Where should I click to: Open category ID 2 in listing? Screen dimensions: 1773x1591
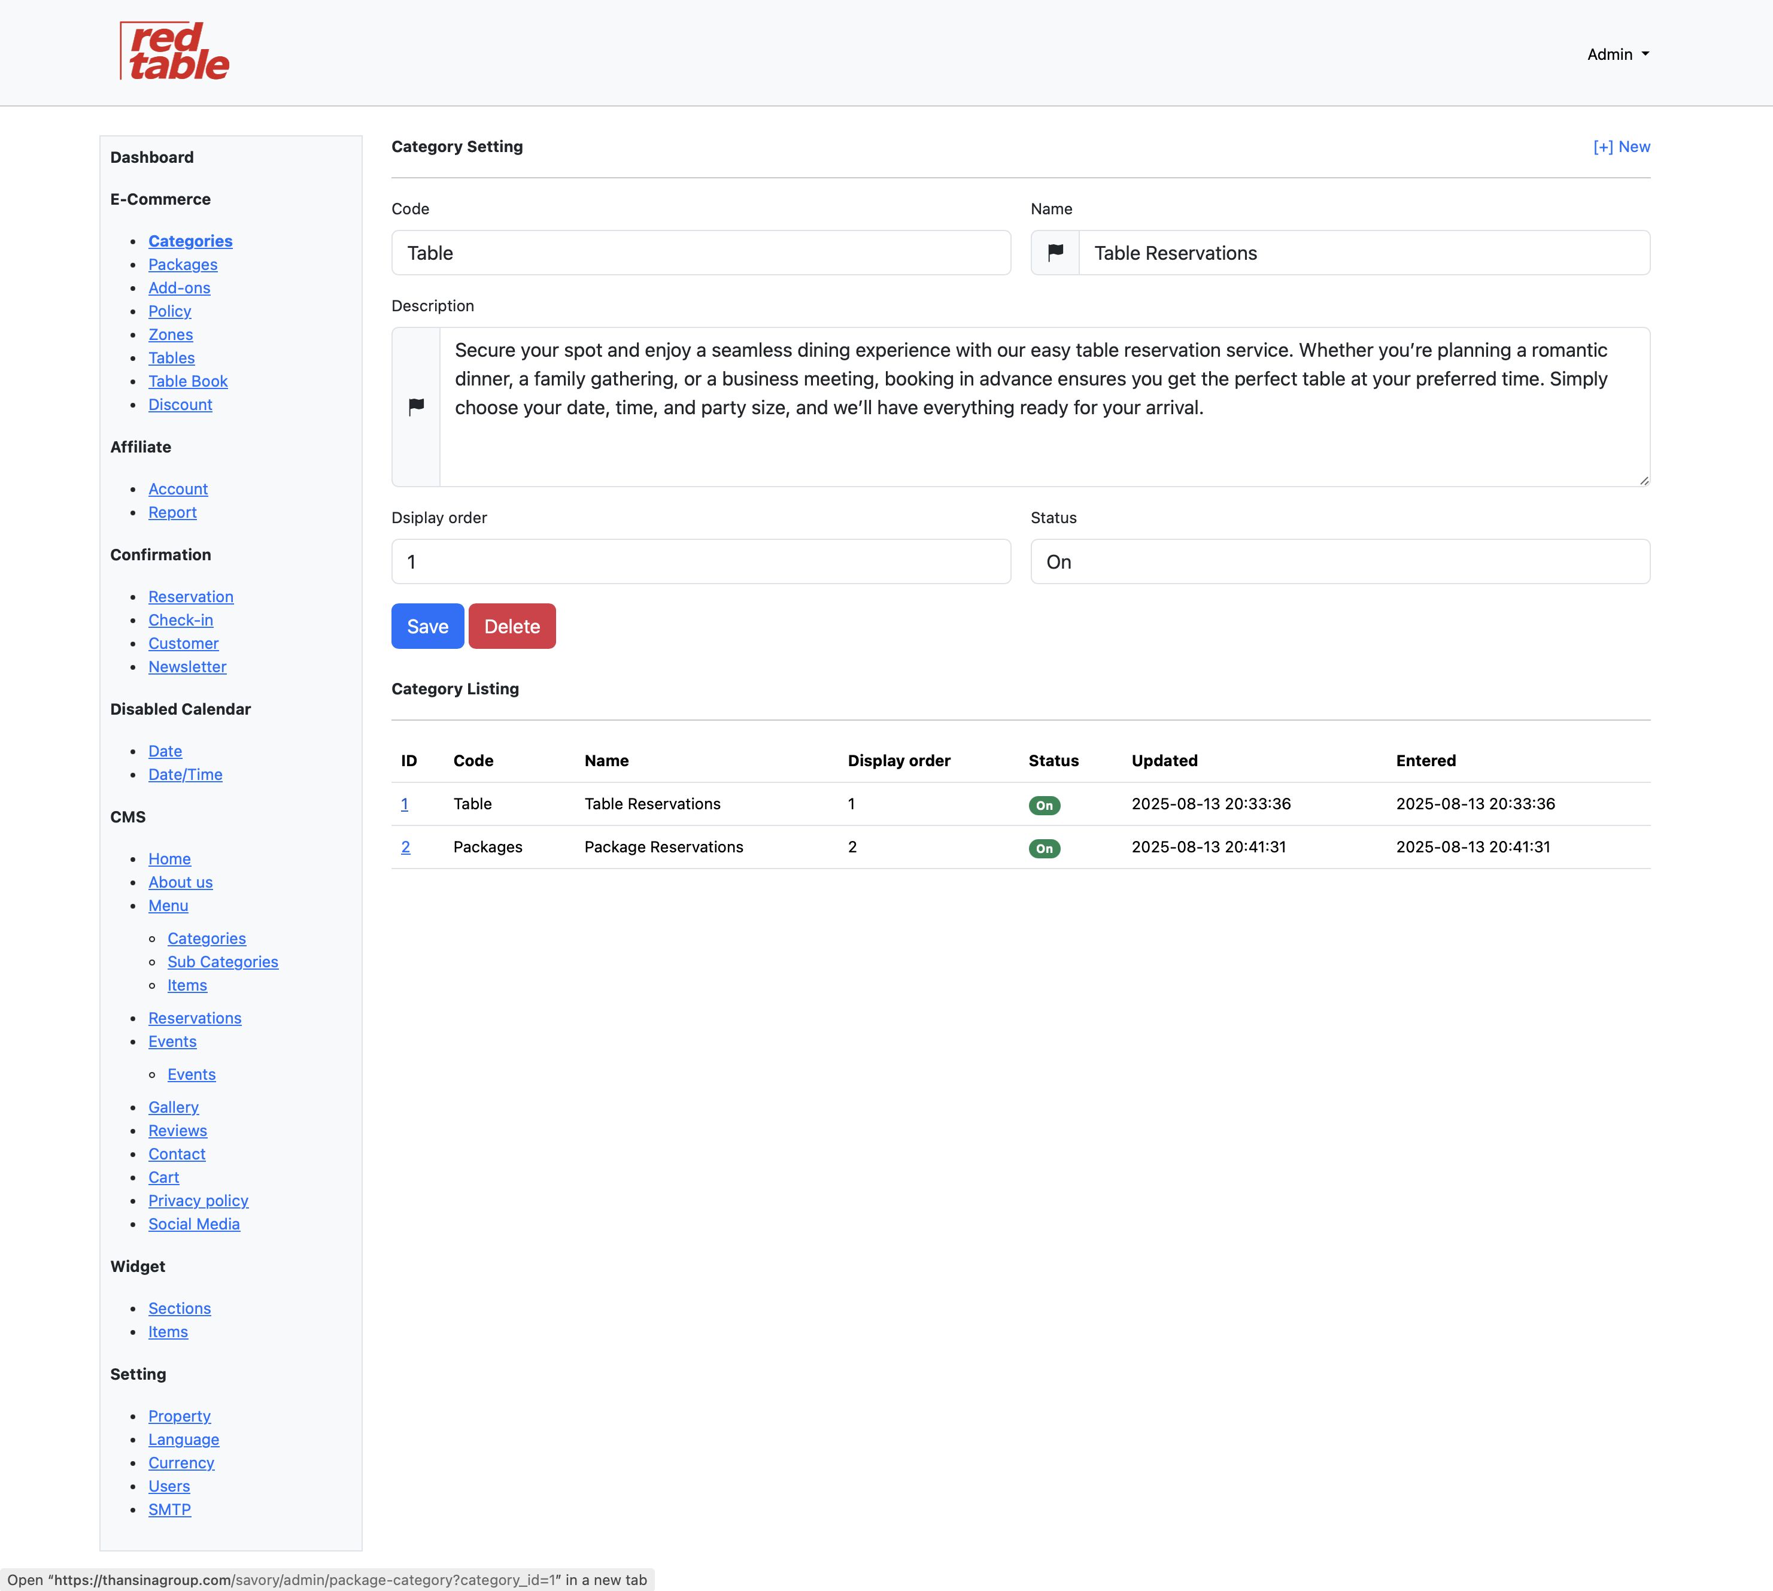406,847
